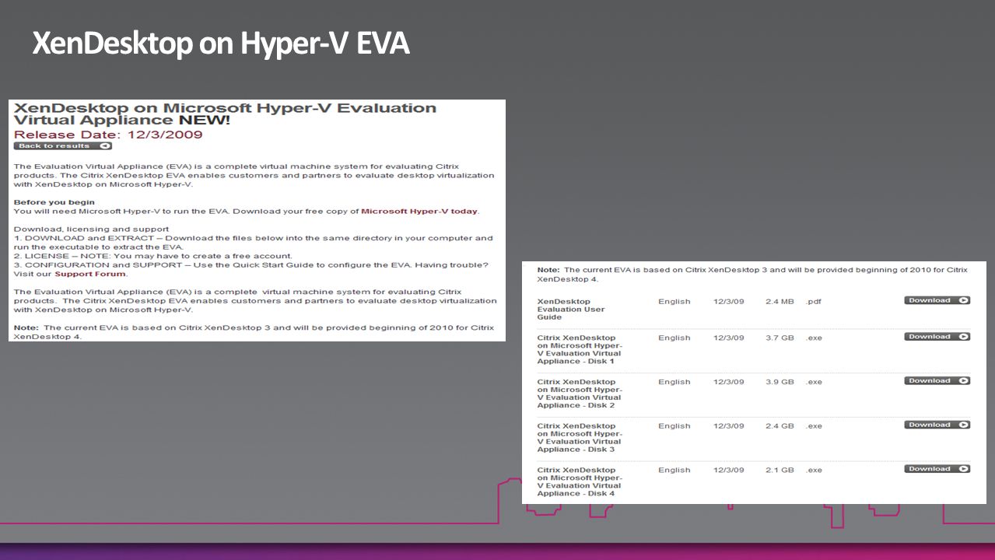Select the Virtual Appliance - Disk 2 title
Screen dimensions: 995x560
[x=580, y=394]
